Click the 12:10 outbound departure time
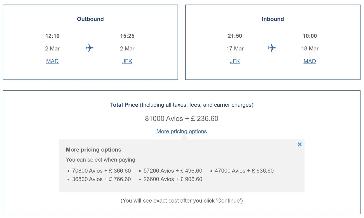The height and width of the screenshot is (218, 364). [52, 36]
